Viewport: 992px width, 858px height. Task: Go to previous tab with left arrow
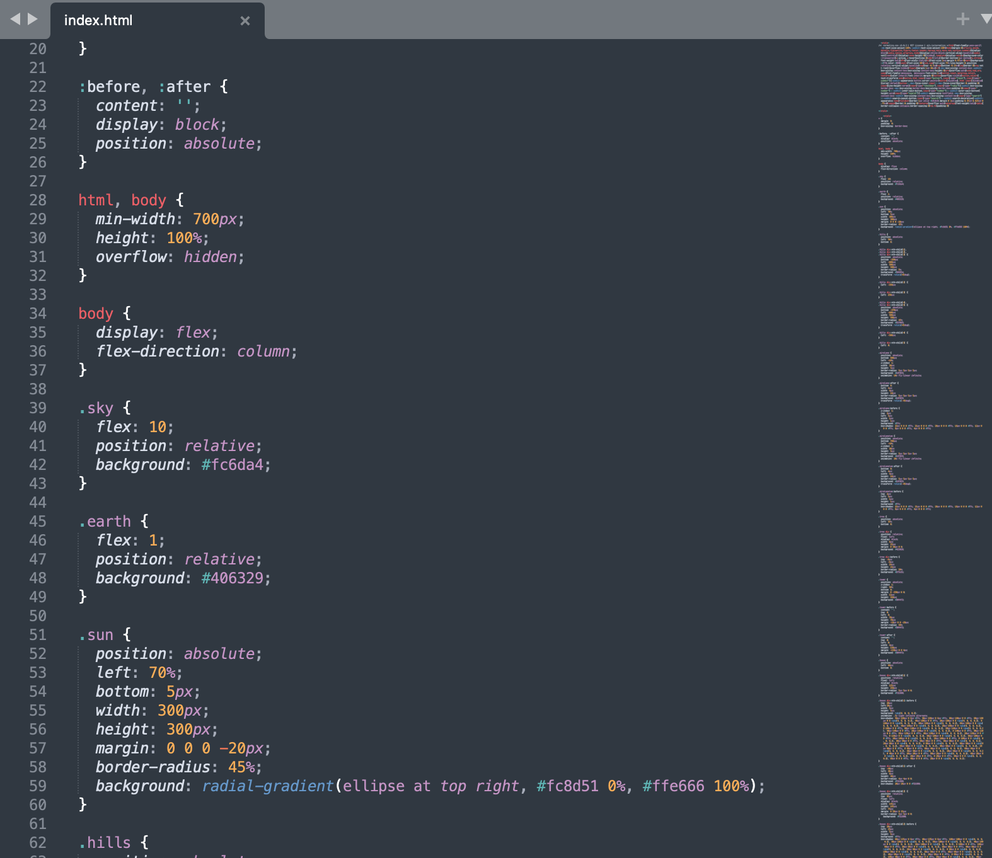[x=15, y=19]
